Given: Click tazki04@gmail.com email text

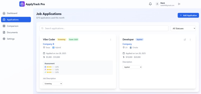Looking at the screenshot, I should click(x=167, y=5).
